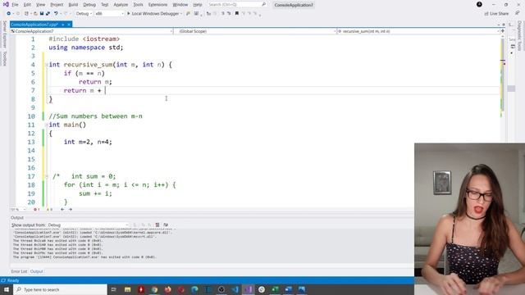Switch to the Error List tab

click(19, 271)
